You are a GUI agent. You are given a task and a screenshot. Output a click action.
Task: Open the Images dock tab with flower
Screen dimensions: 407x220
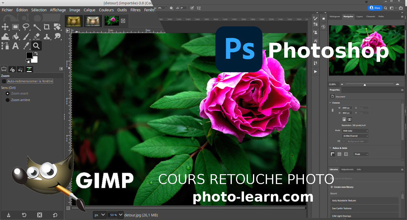pyautogui.click(x=29, y=69)
